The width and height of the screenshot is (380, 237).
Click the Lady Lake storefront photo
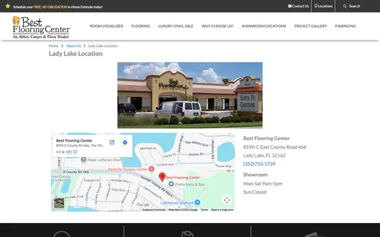point(190,95)
